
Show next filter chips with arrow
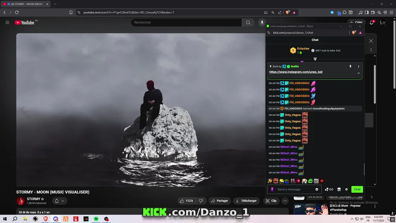point(372,197)
